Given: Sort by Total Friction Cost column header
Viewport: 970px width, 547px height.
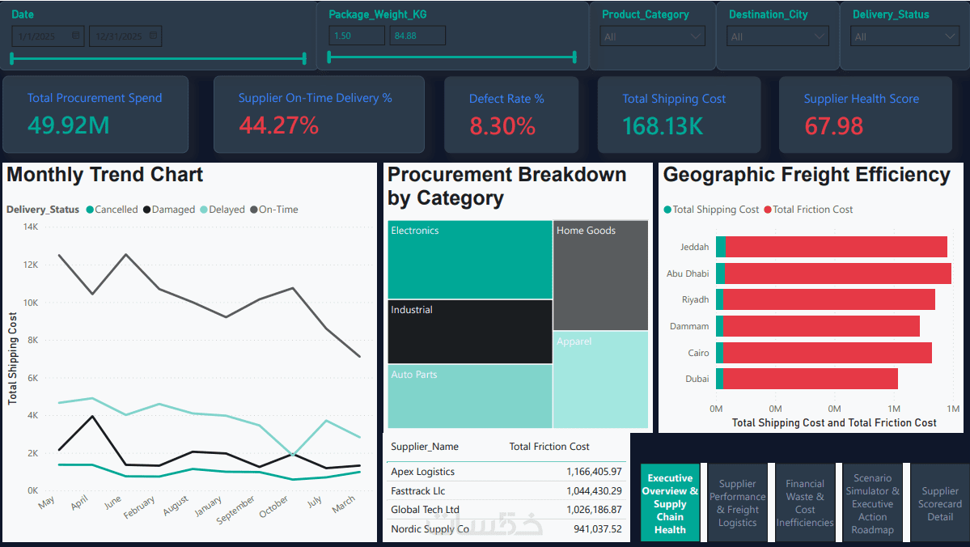Looking at the screenshot, I should tap(549, 447).
